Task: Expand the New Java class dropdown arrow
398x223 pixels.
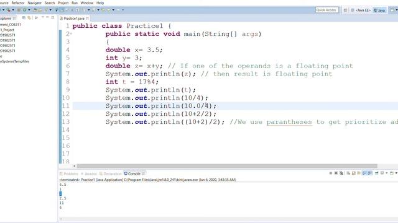Action: (29, 10)
